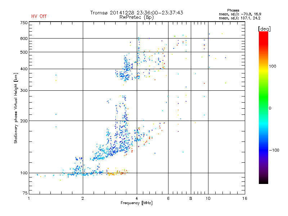Click the red HV Off status text
The height and width of the screenshot is (216, 288).
point(39,16)
